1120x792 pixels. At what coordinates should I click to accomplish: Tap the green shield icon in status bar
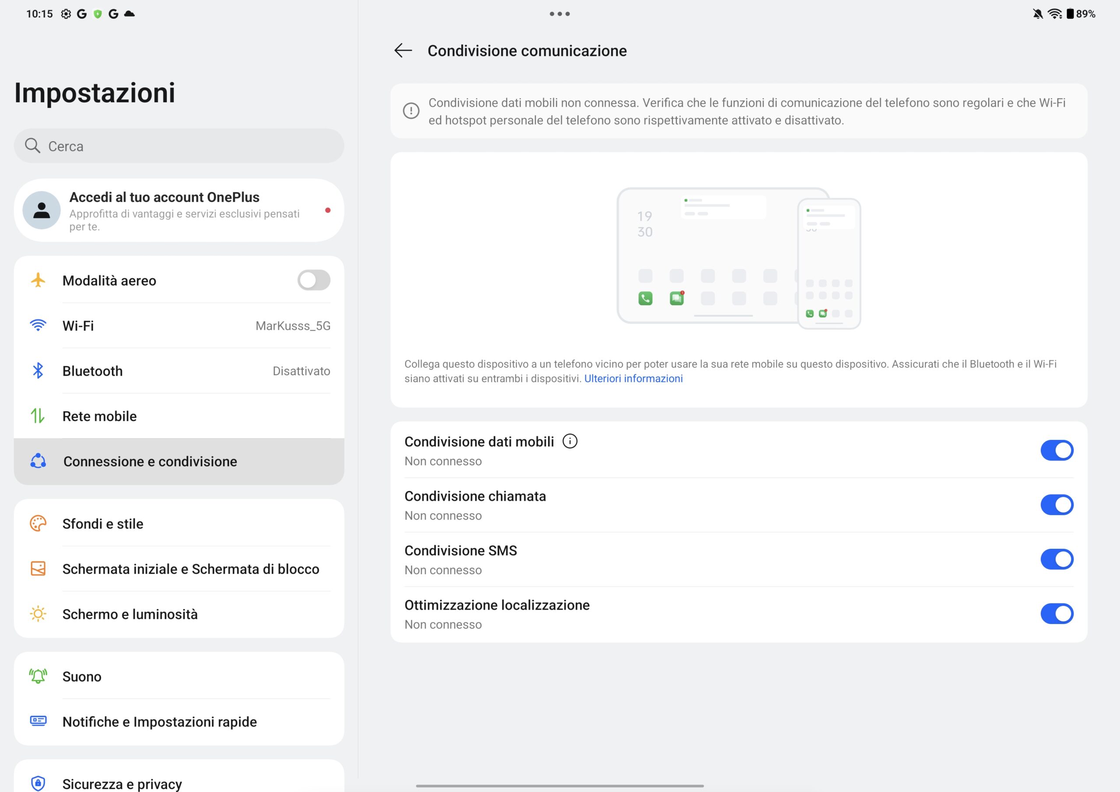(98, 14)
